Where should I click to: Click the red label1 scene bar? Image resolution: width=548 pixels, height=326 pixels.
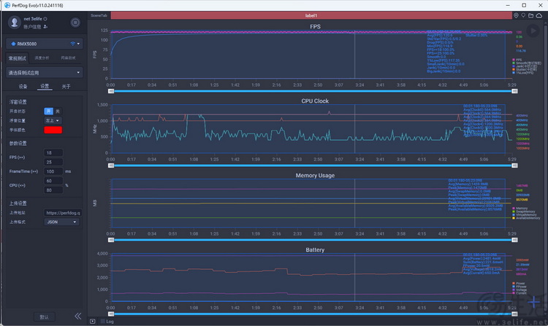tap(311, 15)
